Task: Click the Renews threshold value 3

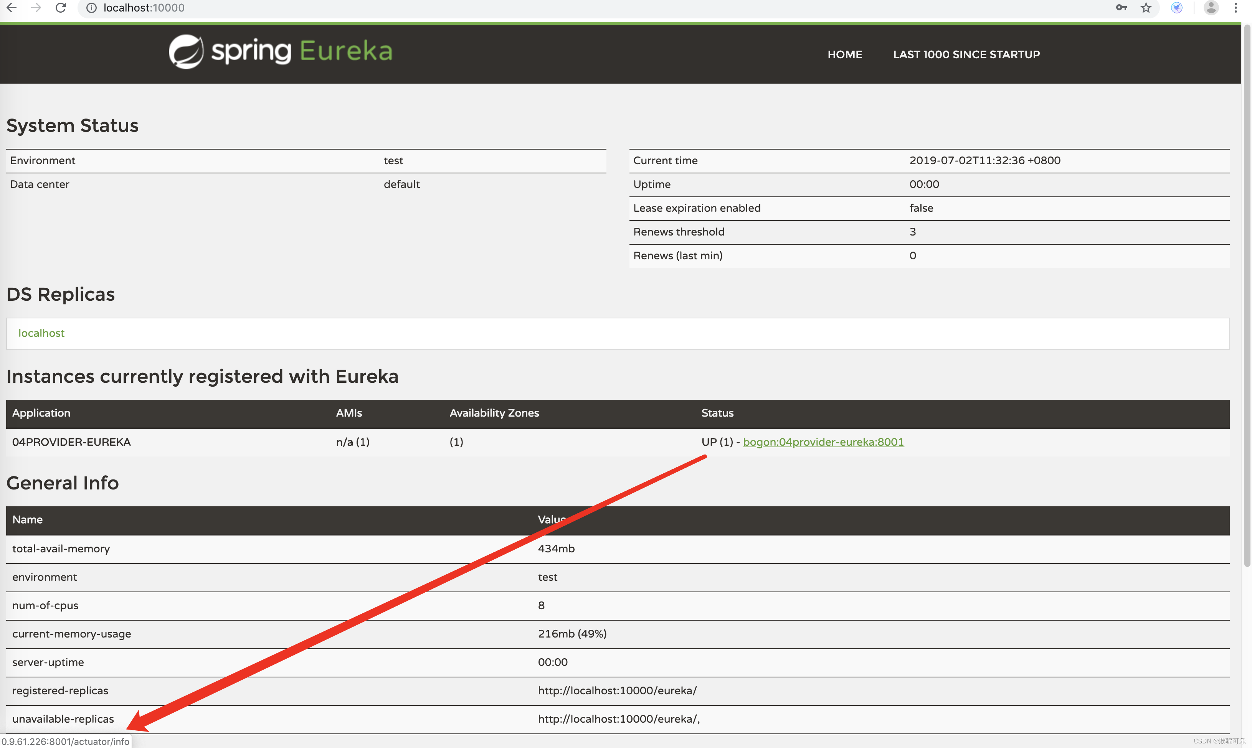Action: [912, 232]
